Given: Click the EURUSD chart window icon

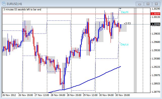Looking at the screenshot, I should 4,4.
